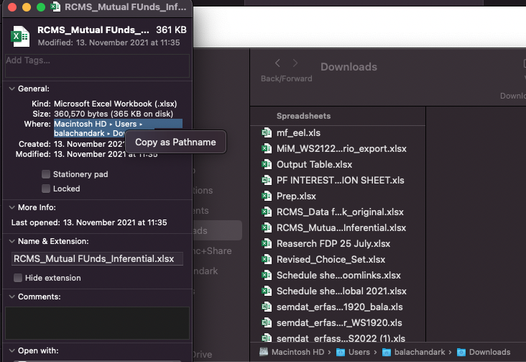
Task: Click the icon beside Reaserch FDP 25 July.xlsx
Action: [x=267, y=243]
